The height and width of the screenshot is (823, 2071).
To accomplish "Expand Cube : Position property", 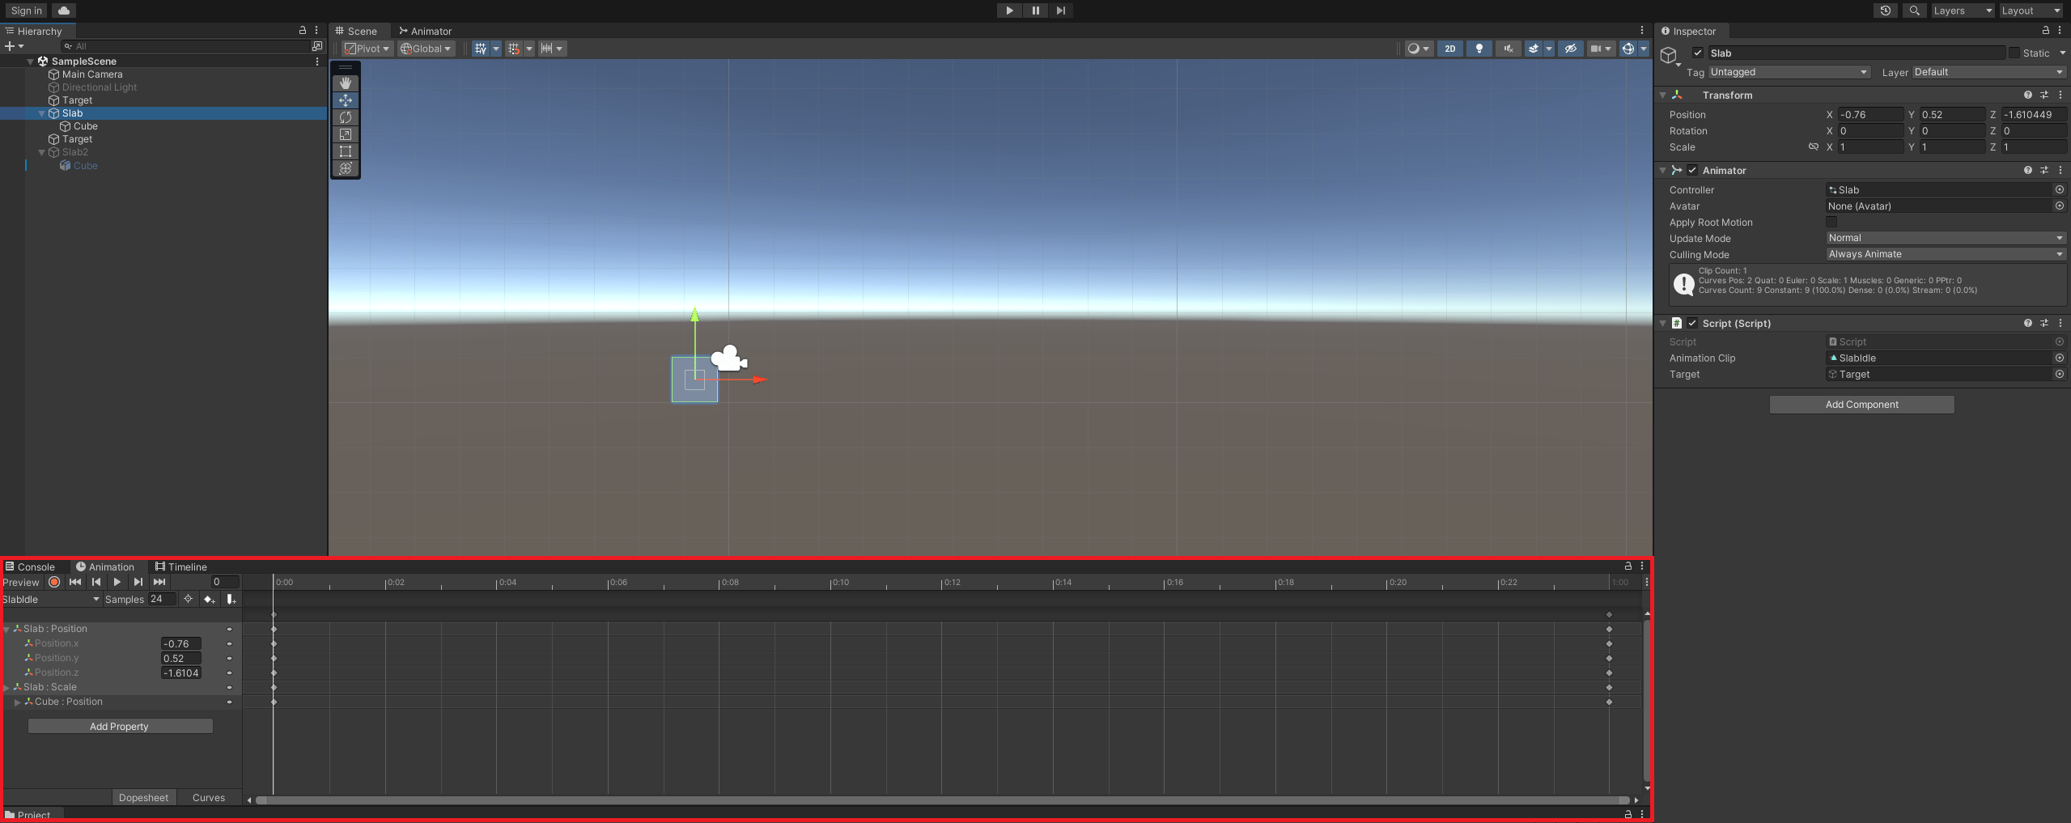I will pyautogui.click(x=17, y=702).
